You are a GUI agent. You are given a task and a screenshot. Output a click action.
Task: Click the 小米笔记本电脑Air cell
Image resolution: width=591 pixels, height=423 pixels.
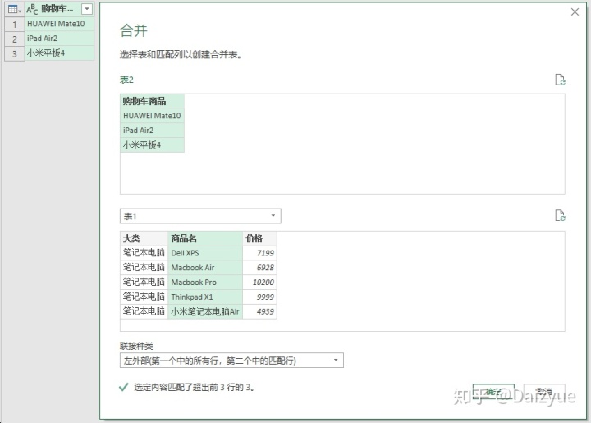205,312
